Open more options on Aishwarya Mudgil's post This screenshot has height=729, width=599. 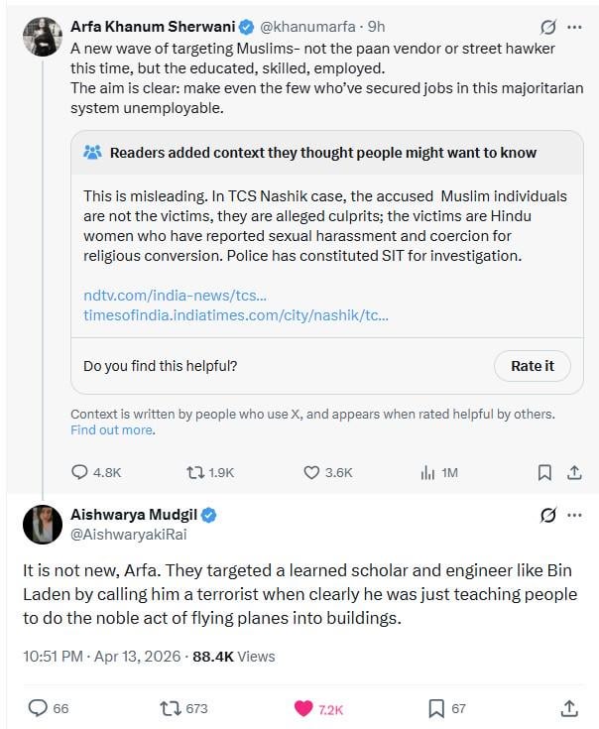click(x=575, y=515)
